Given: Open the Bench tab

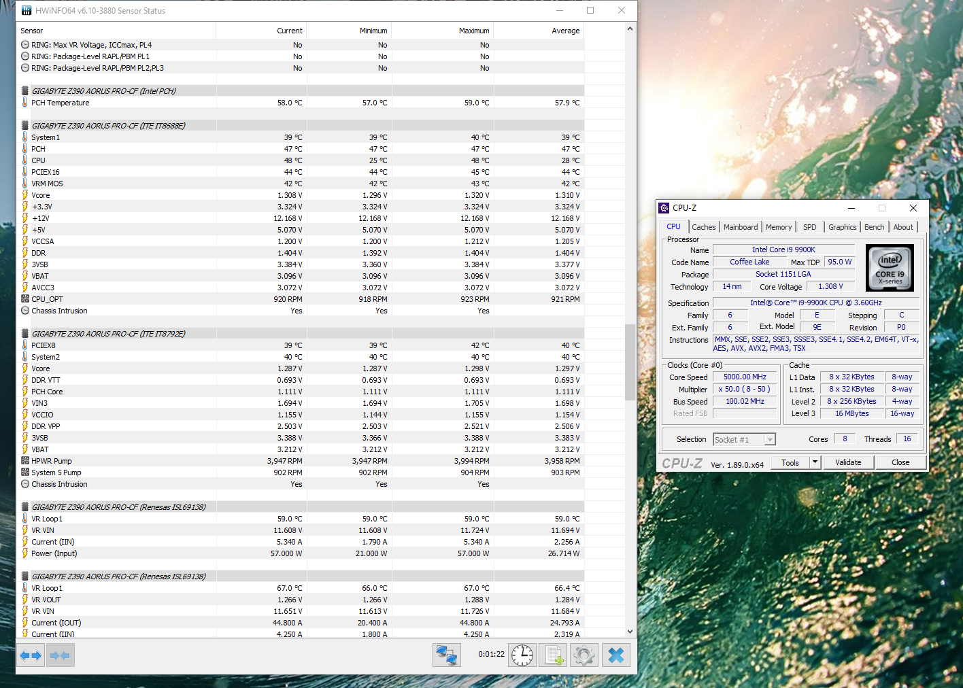Looking at the screenshot, I should click(874, 227).
